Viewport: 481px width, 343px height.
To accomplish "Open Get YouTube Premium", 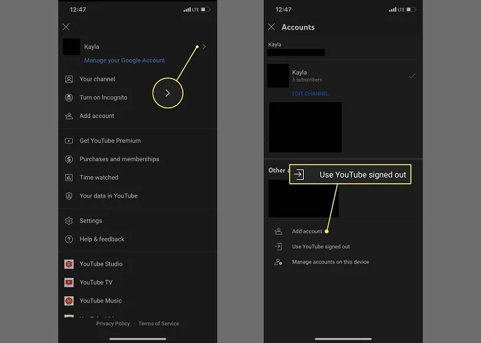I will tap(110, 141).
